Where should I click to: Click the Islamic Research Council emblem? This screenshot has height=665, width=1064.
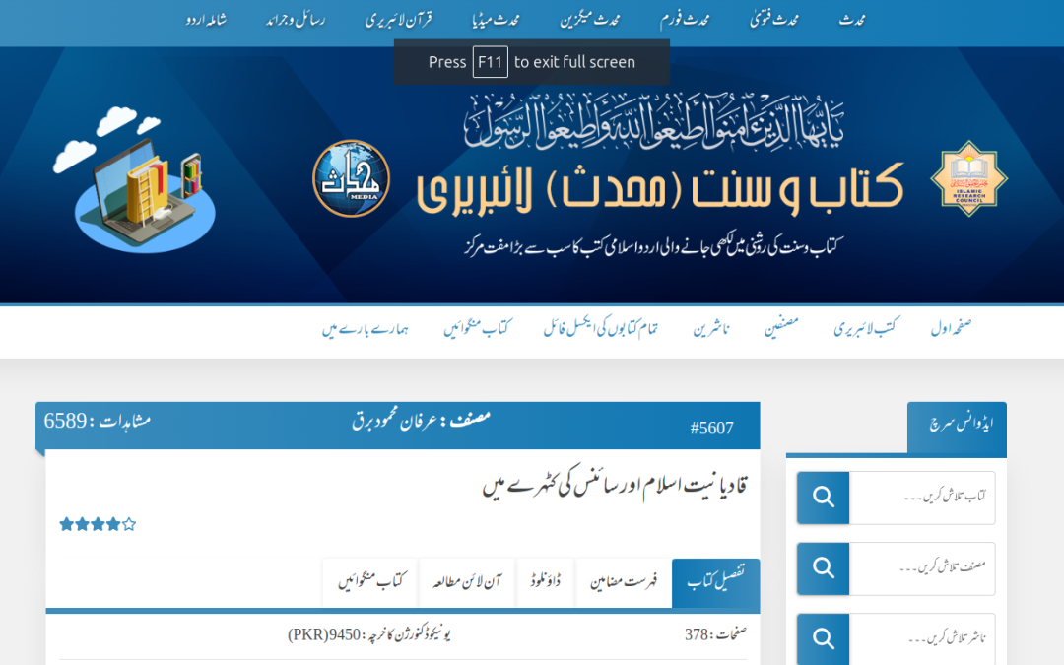tap(969, 178)
